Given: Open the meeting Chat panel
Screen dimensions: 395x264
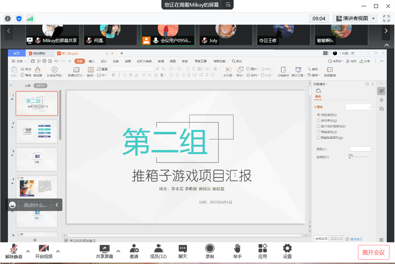Looking at the screenshot, I should [182, 249].
